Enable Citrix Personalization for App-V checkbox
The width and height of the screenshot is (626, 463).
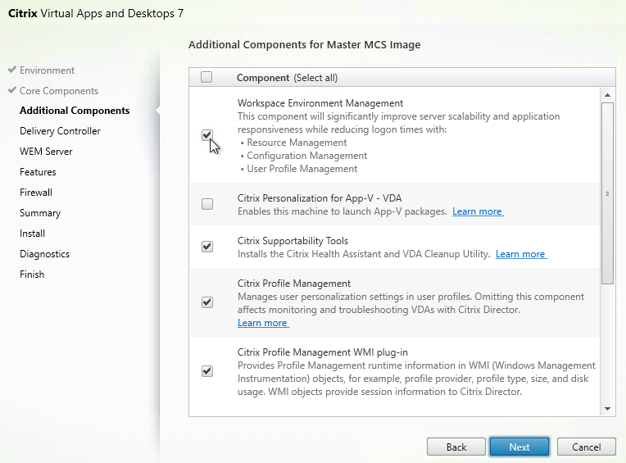pos(207,204)
